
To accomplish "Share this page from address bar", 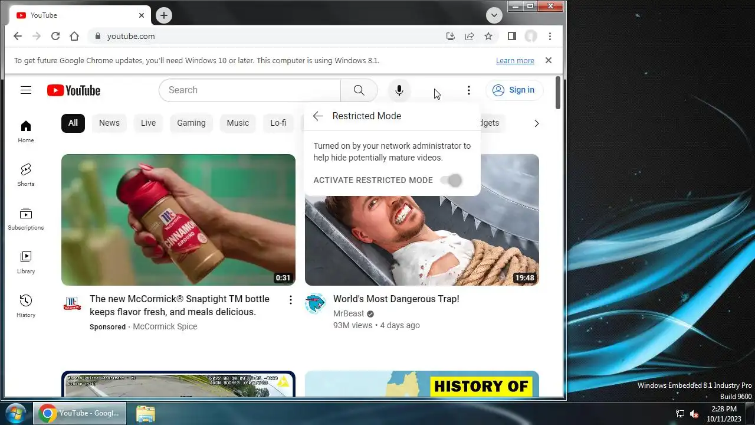I will pos(470,36).
